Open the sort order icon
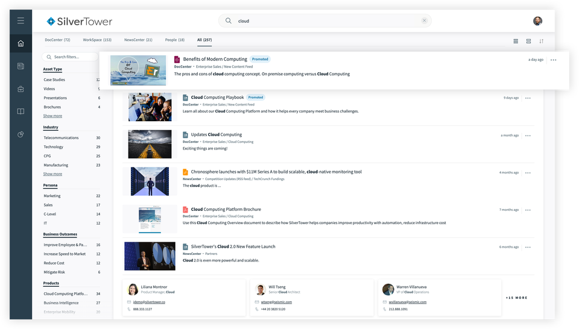579x329 pixels. tap(542, 41)
